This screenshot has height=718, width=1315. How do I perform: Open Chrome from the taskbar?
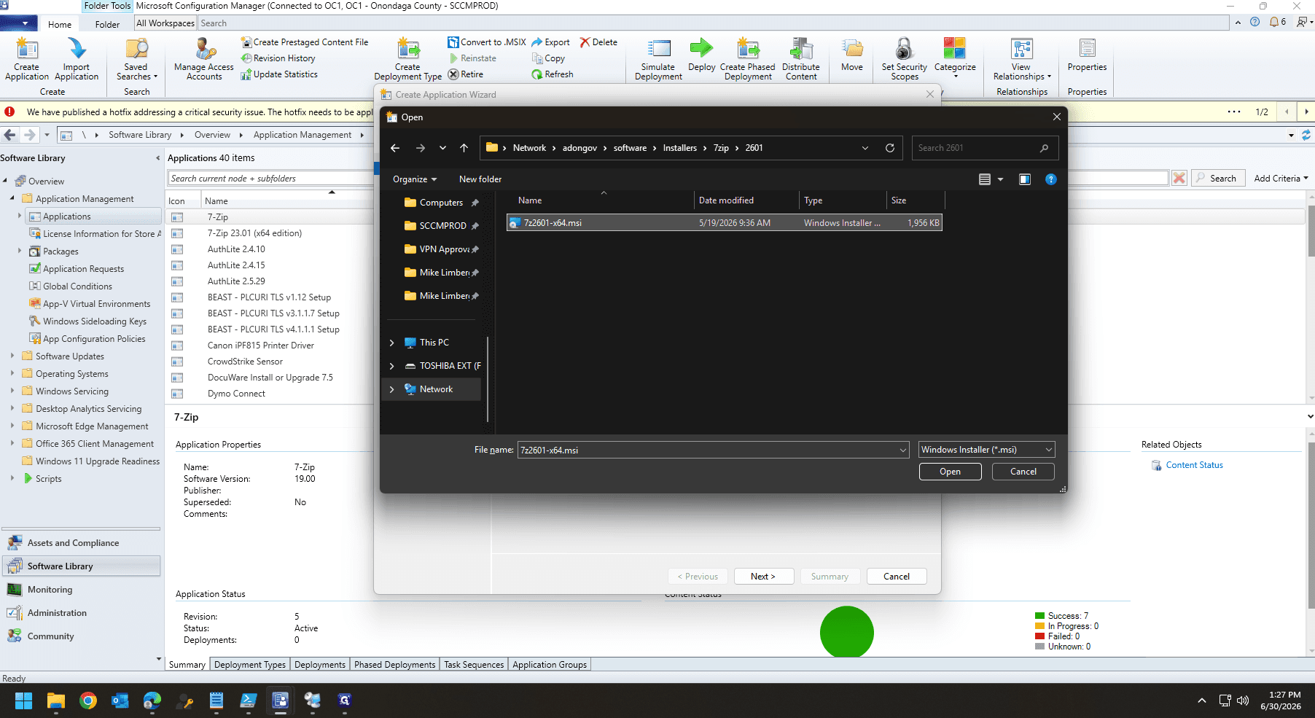point(88,701)
